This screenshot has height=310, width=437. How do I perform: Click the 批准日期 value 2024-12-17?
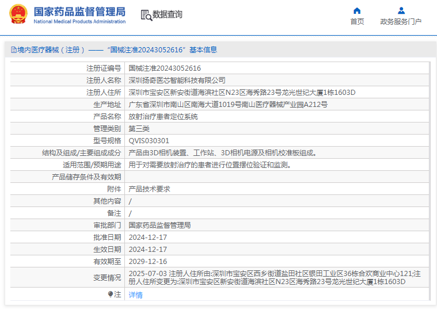coord(148,238)
